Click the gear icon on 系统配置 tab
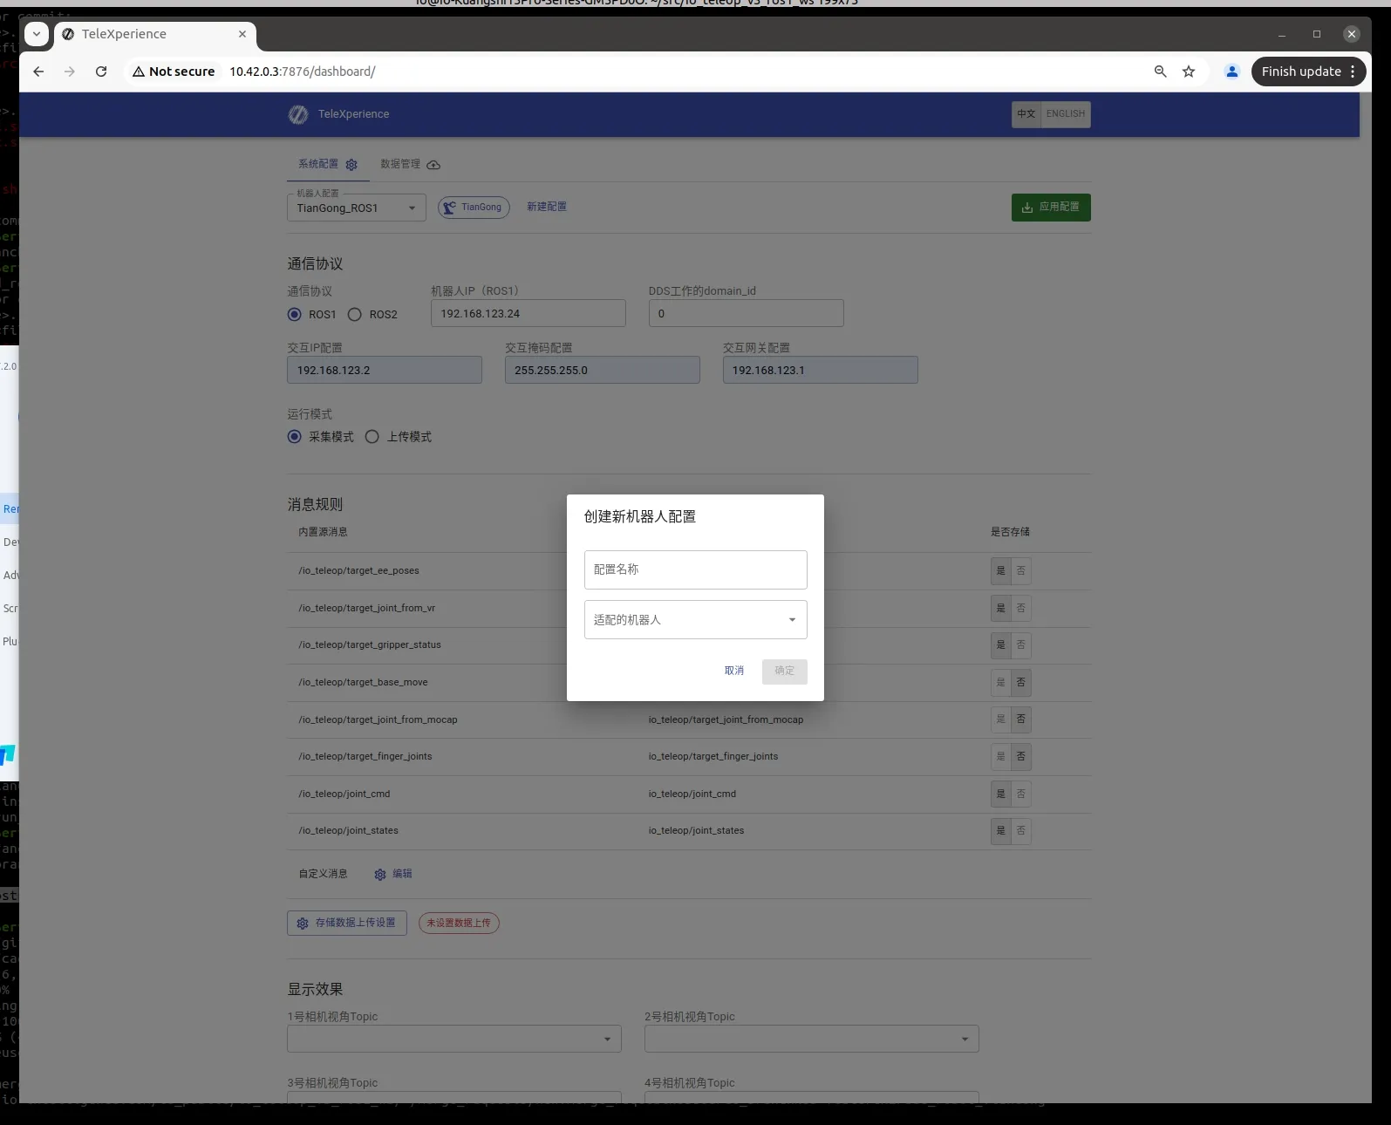Image resolution: width=1391 pixels, height=1125 pixels. click(x=351, y=165)
